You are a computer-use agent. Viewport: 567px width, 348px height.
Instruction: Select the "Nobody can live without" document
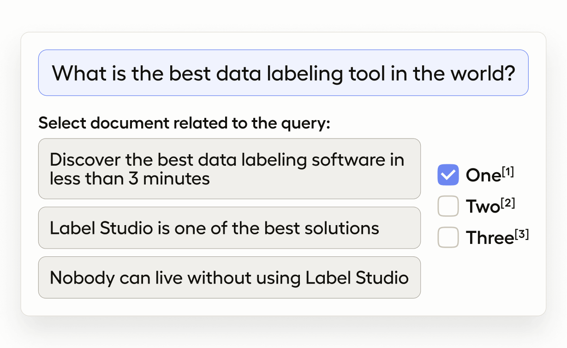(x=229, y=278)
